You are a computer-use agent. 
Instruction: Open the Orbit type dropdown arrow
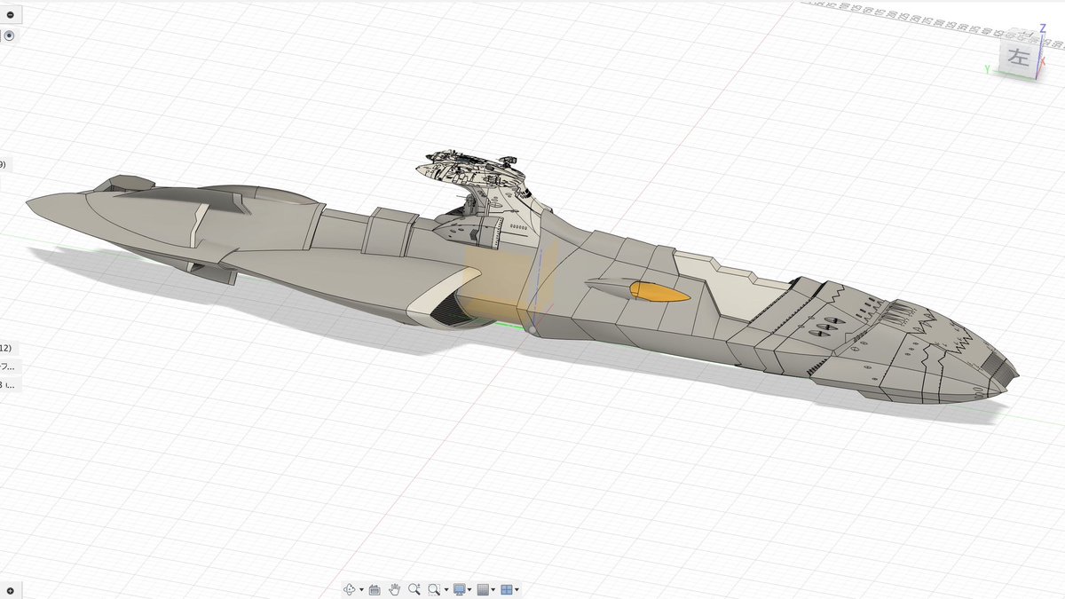tap(361, 589)
